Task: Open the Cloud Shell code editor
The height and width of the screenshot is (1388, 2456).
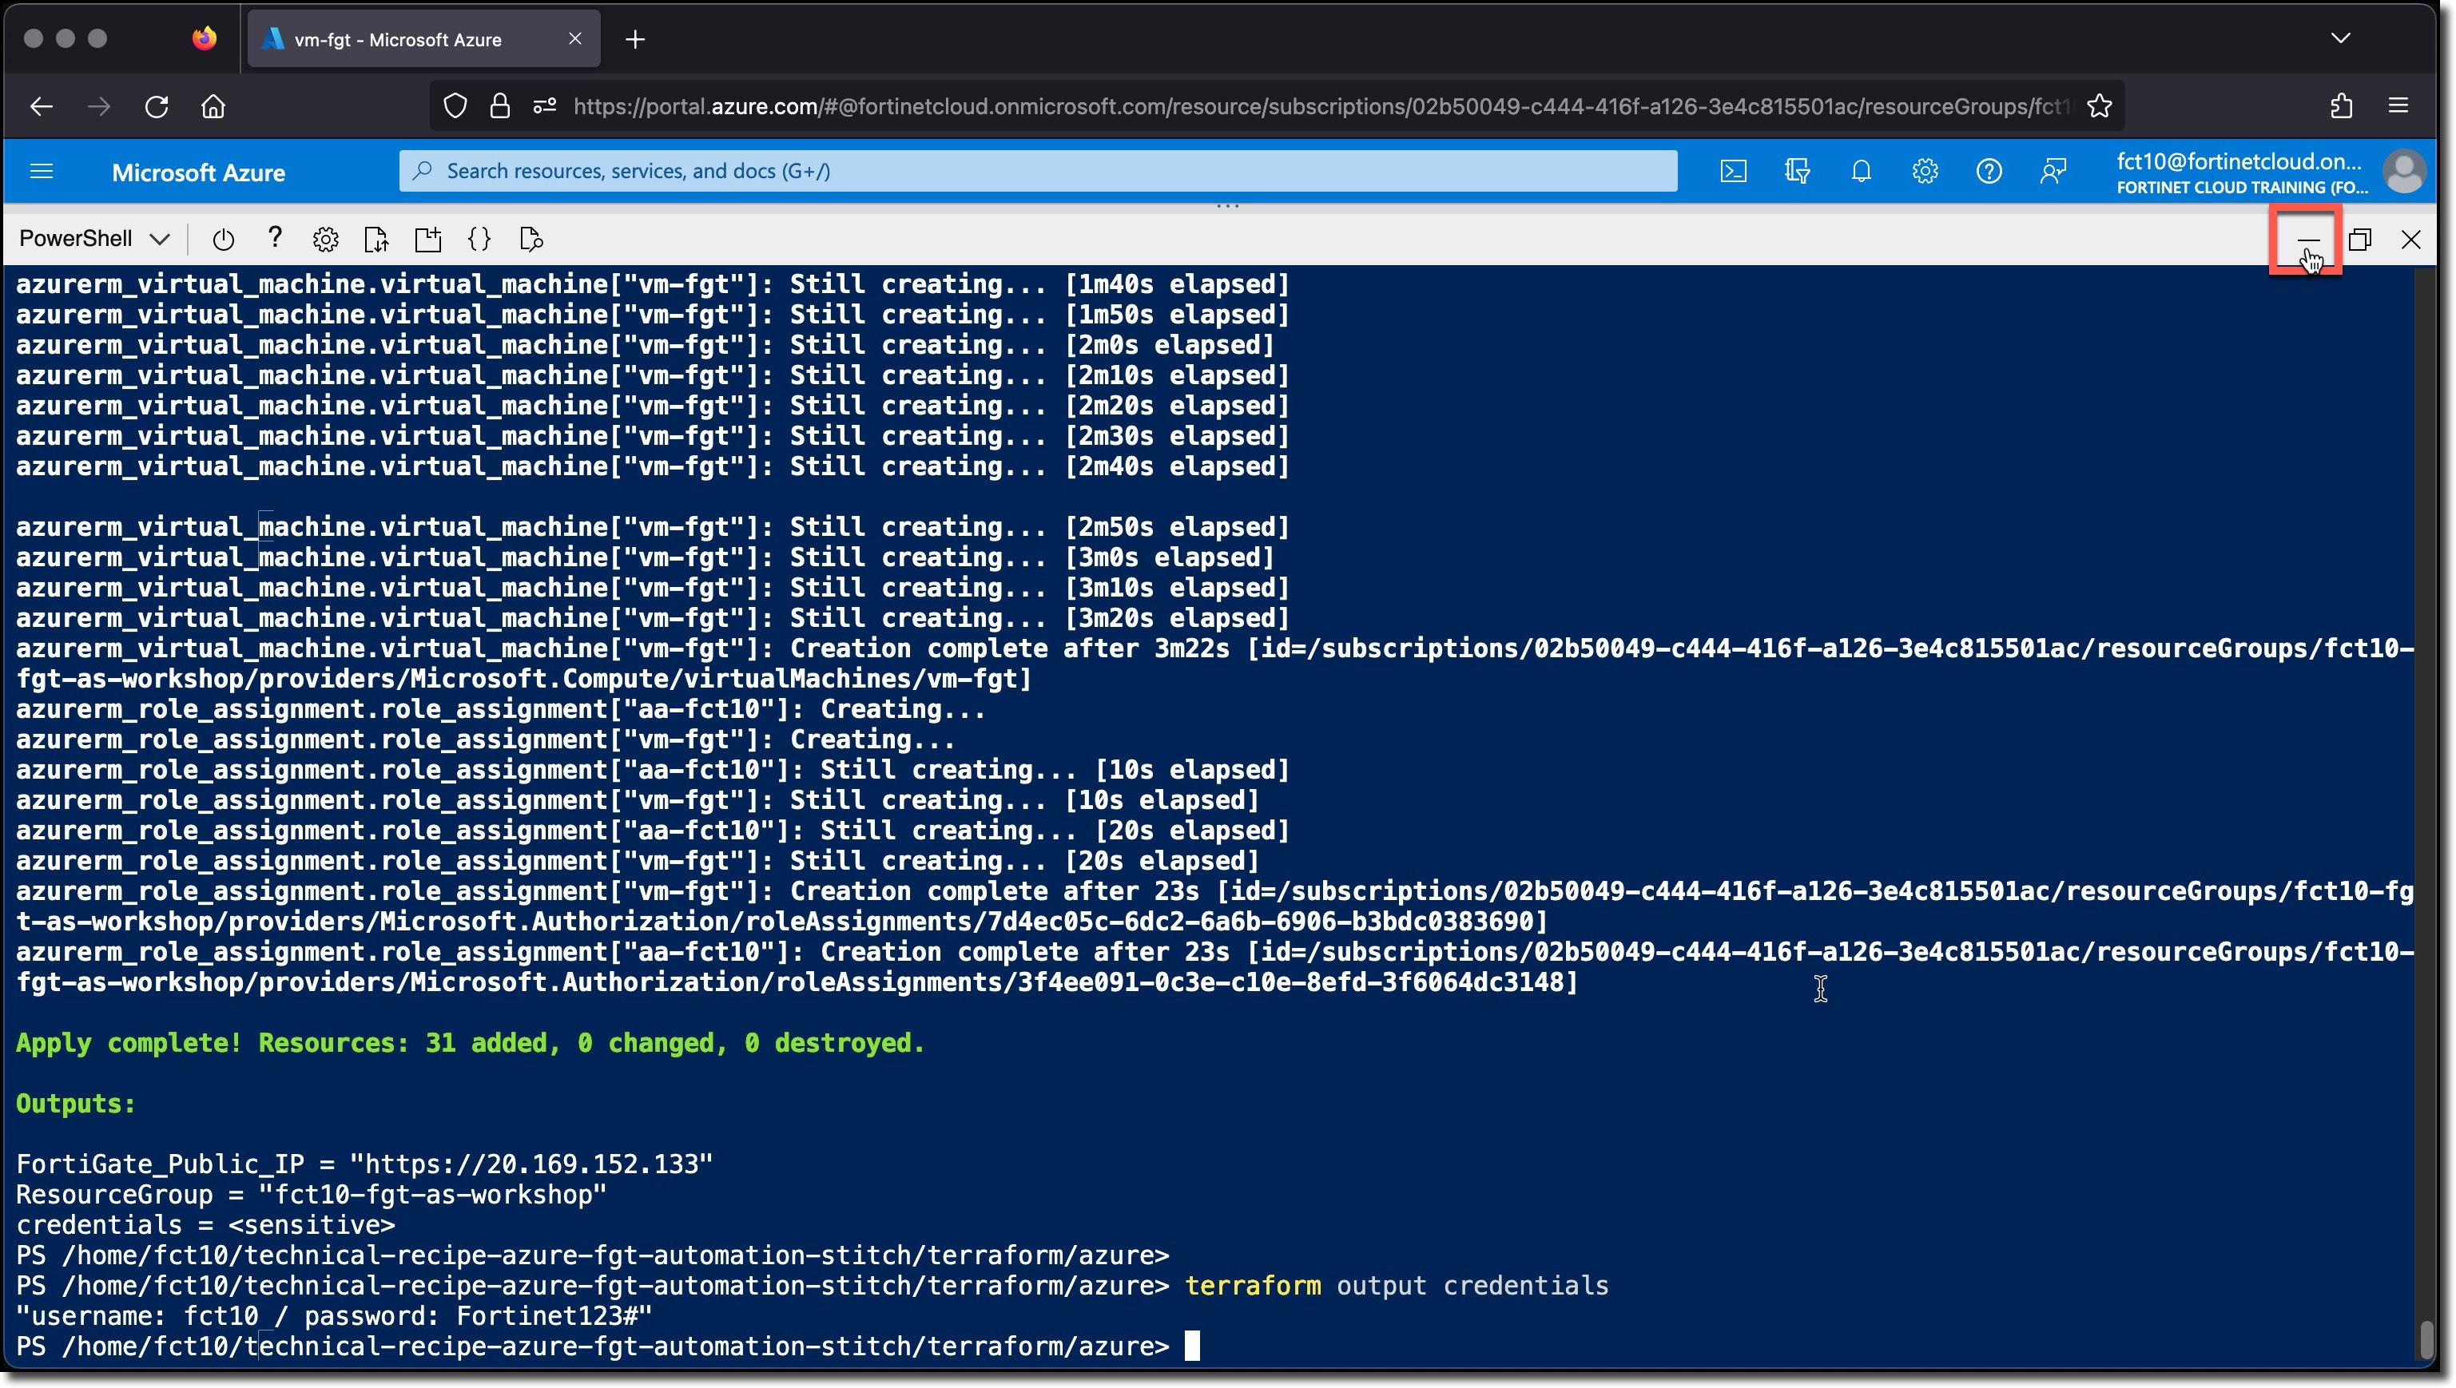Action: point(479,240)
